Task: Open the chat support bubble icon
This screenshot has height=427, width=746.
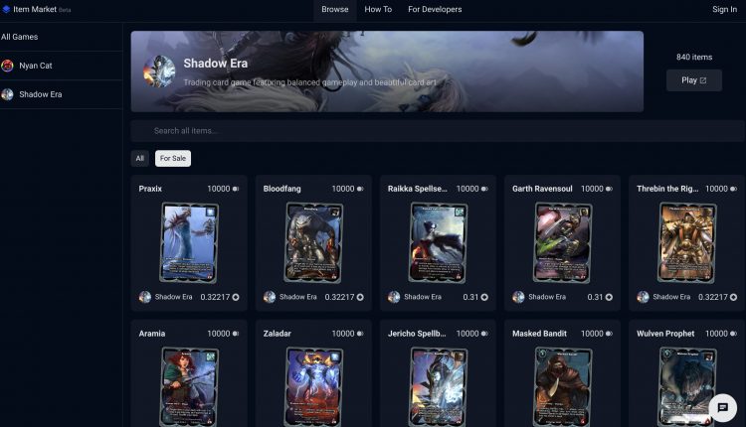Action: pos(723,407)
